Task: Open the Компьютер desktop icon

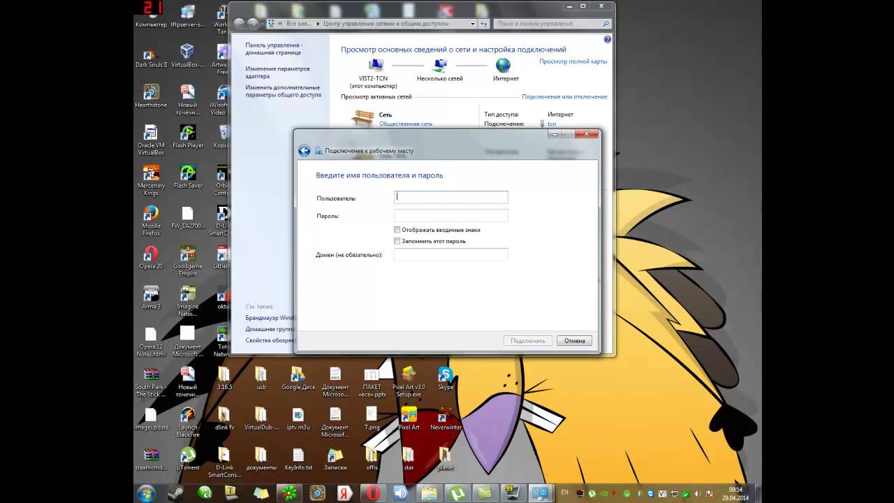Action: [151, 15]
